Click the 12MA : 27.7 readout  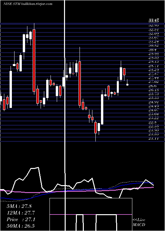(x=21, y=213)
